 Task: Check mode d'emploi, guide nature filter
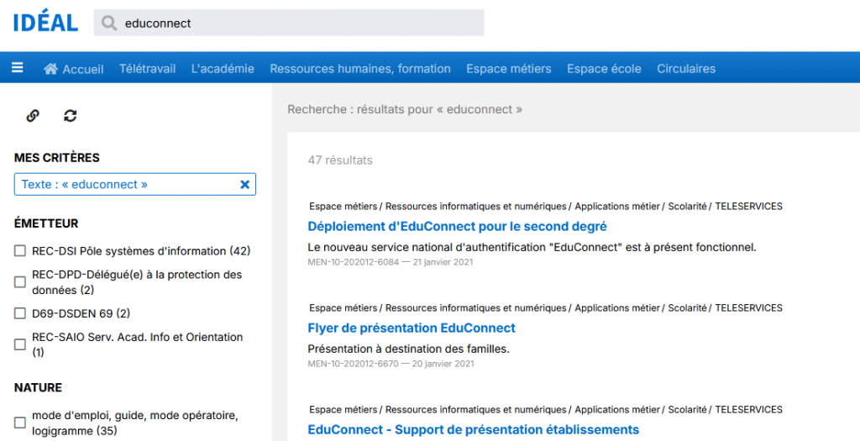(x=20, y=423)
